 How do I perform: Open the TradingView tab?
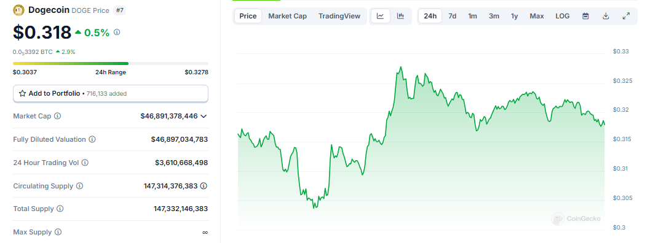(x=339, y=16)
